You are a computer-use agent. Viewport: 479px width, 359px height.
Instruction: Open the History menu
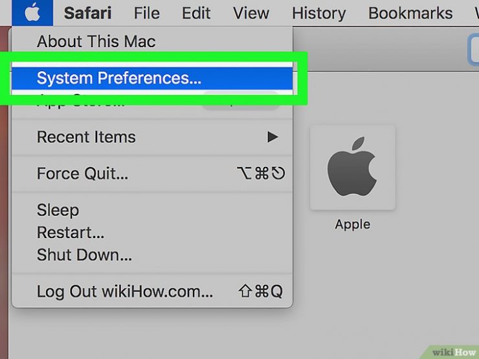pos(319,13)
